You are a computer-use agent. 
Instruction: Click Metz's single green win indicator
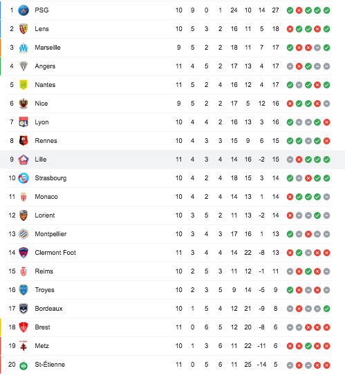(308, 346)
